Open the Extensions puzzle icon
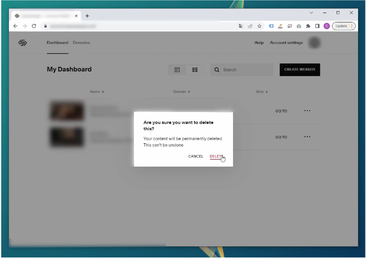366x259 pixels. pos(308,26)
